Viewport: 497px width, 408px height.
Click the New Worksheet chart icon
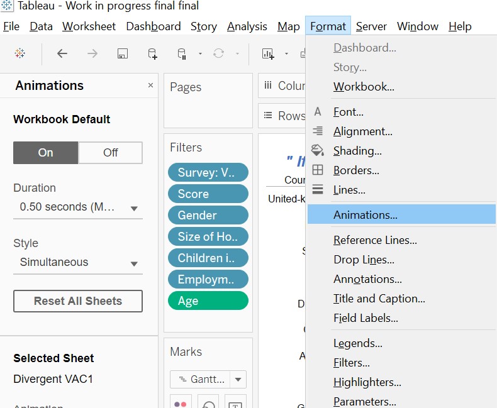click(x=268, y=53)
